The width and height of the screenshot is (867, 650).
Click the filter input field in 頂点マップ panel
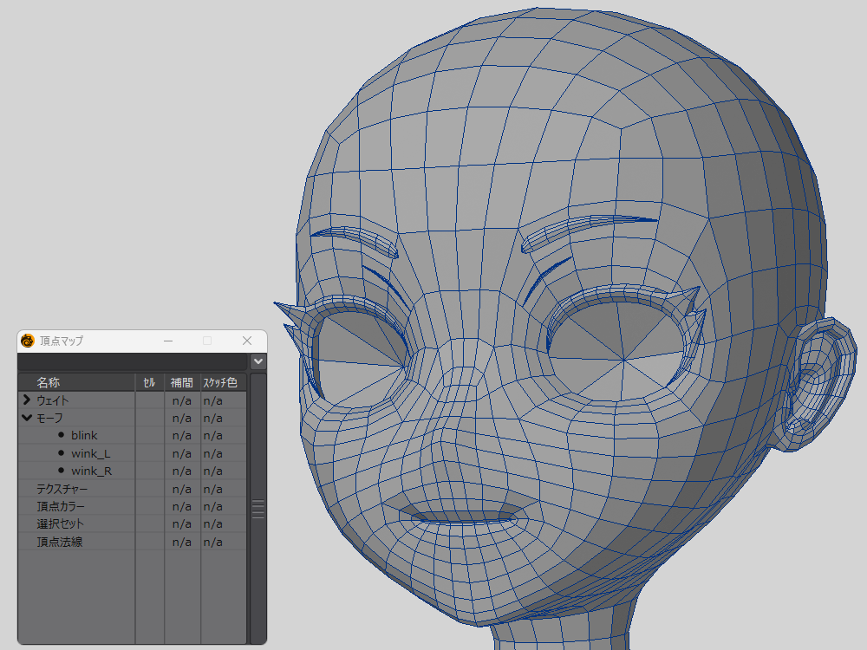pyautogui.click(x=133, y=361)
